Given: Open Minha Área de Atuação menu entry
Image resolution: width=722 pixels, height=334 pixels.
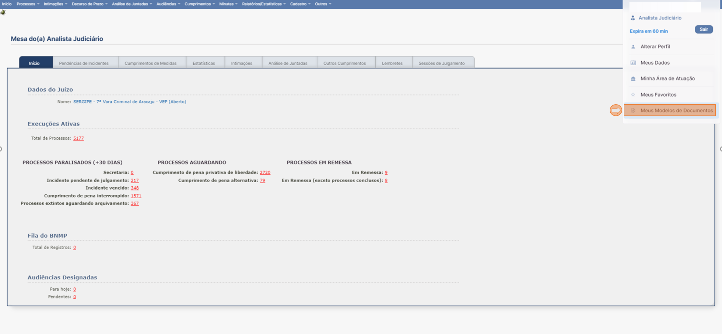Looking at the screenshot, I should 671,79.
